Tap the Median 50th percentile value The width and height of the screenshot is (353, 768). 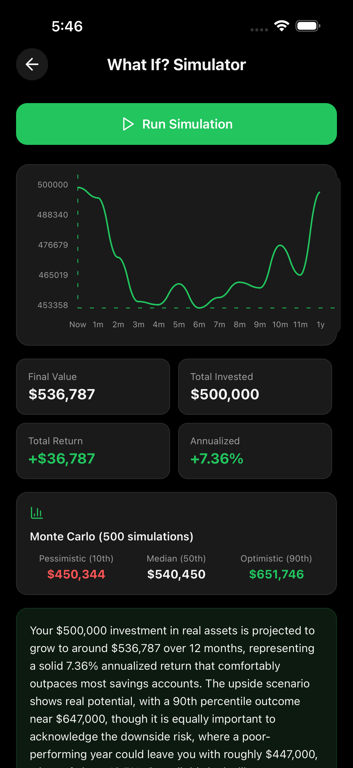click(x=176, y=574)
